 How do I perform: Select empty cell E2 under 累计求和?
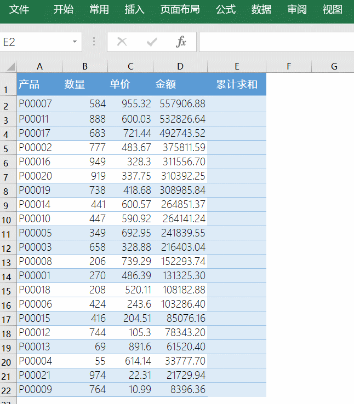(237, 104)
